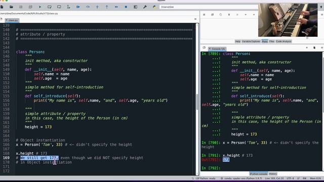Open editor pane options menu
Viewport: 324px width, 182px height.
pyautogui.click(x=195, y=19)
